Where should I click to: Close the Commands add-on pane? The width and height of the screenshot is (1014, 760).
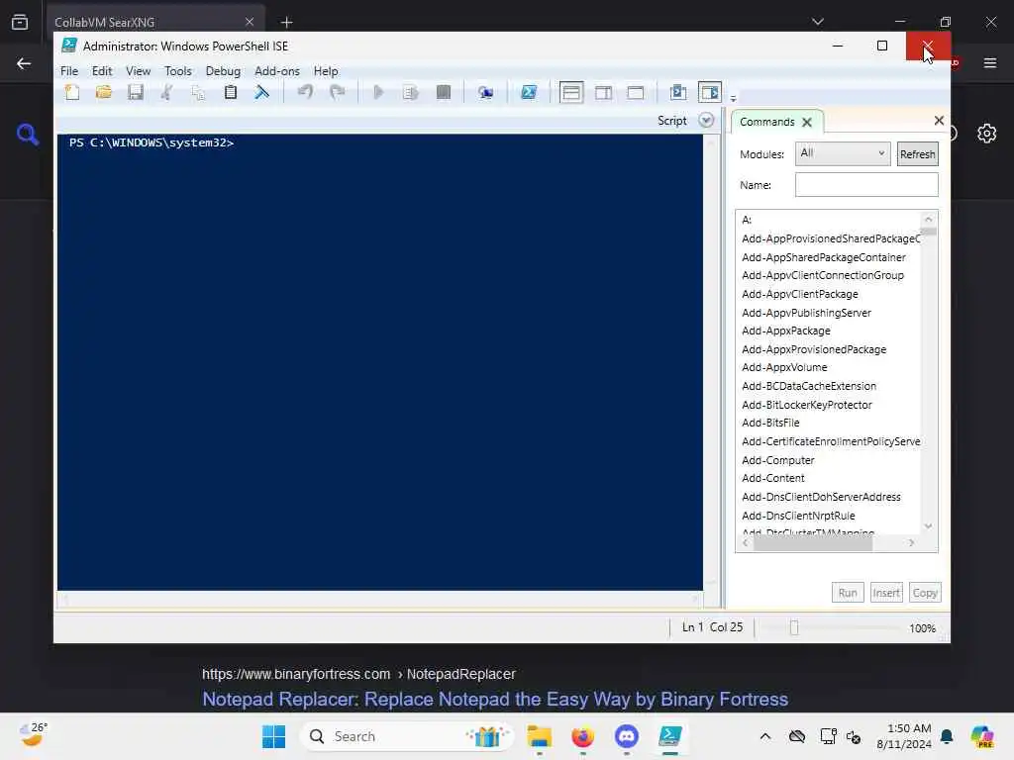[x=939, y=120]
